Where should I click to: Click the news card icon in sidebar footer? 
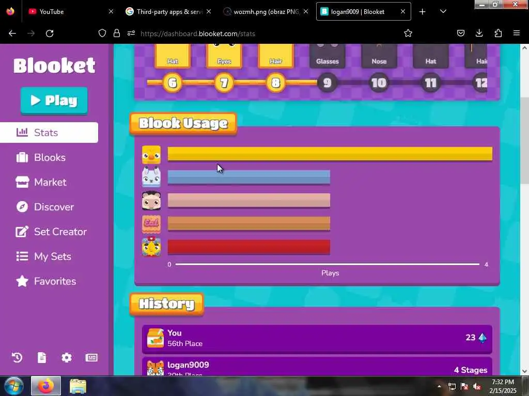click(x=91, y=357)
